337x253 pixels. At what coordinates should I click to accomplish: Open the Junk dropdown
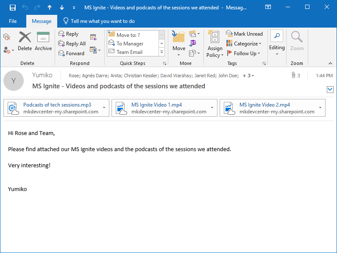click(8, 50)
